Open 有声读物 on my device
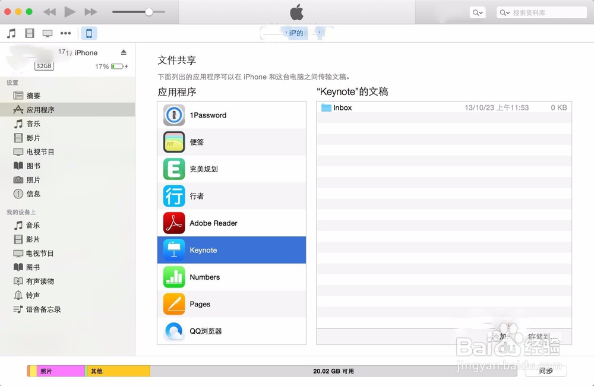The image size is (594, 386). point(68,281)
